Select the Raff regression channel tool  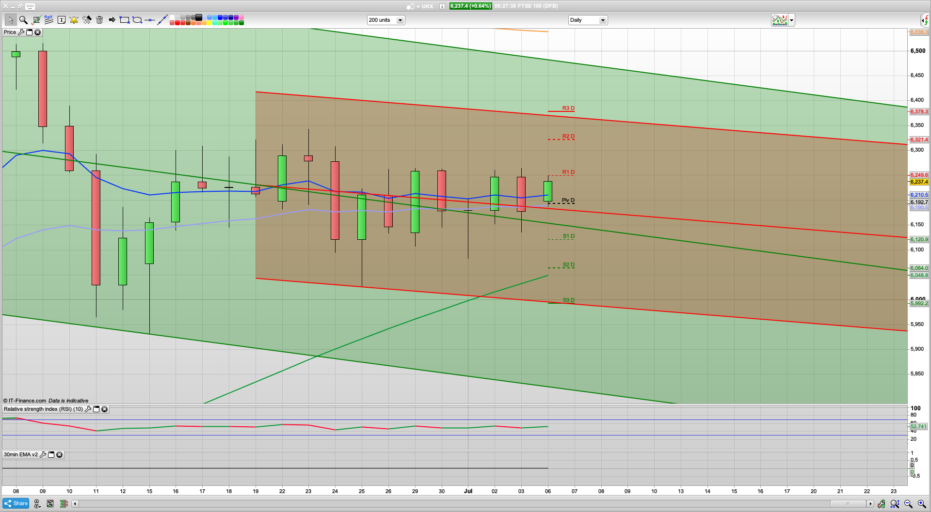point(48,20)
